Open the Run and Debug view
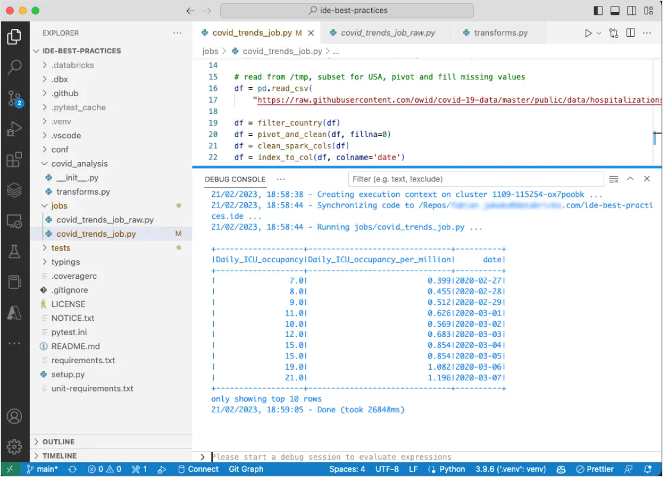The height and width of the screenshot is (477, 663). 14,129
